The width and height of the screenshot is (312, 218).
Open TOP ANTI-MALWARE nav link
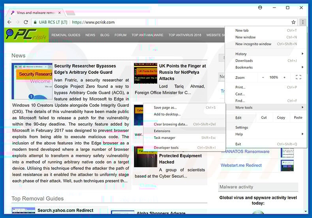point(147,35)
